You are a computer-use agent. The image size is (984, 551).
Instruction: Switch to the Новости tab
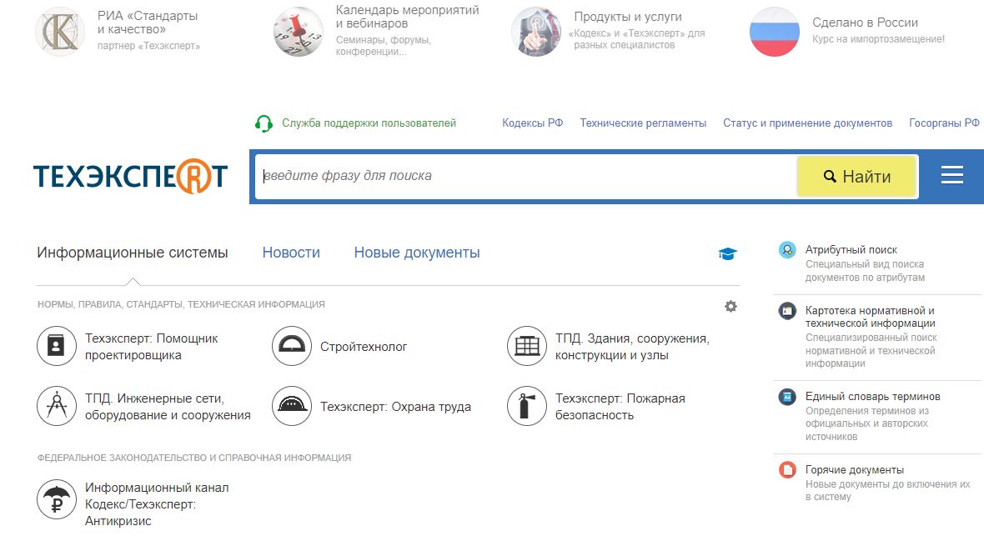(x=291, y=253)
